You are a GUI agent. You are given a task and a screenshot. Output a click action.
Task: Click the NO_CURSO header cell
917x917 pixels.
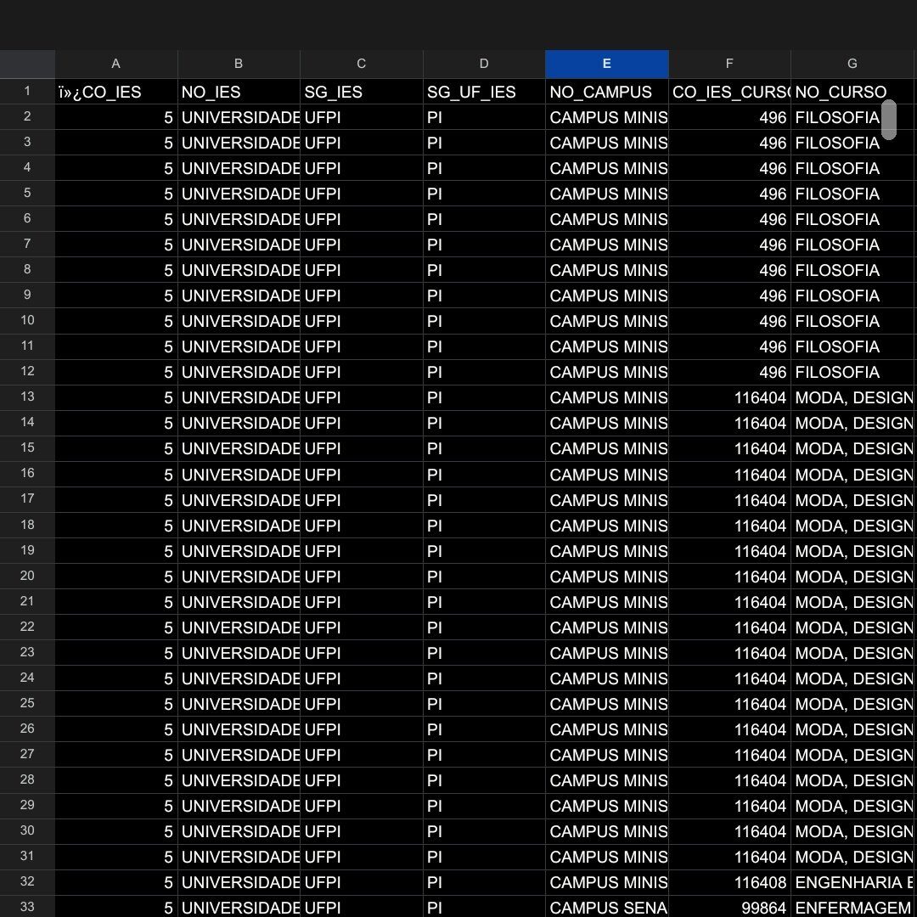[x=852, y=92]
